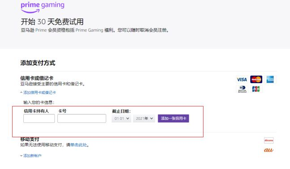Click the 开始 30 天免费试用 heading

coord(52,22)
